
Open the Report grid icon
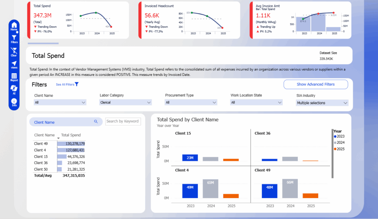(x=14, y=77)
